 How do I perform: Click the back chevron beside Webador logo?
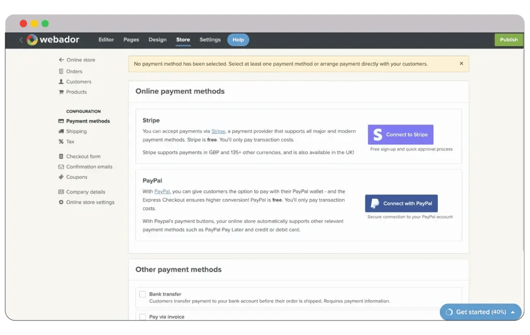pyautogui.click(x=21, y=40)
